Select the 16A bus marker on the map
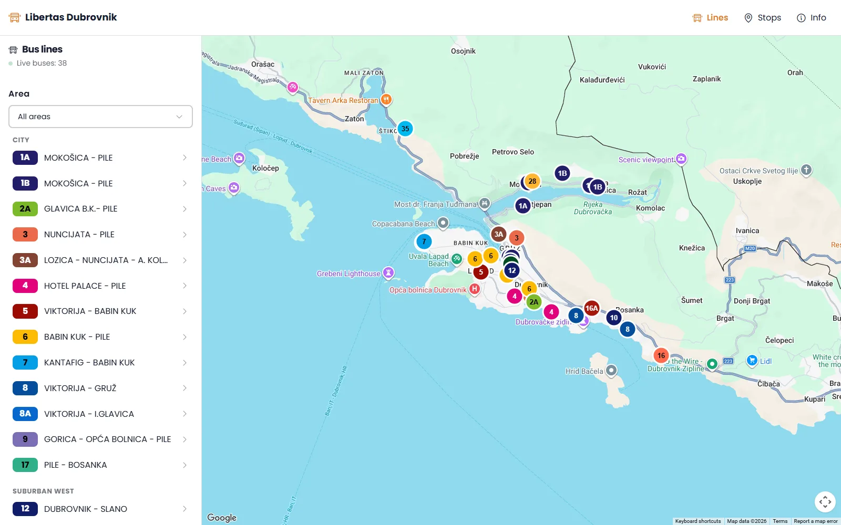This screenshot has width=841, height=525. click(x=592, y=308)
